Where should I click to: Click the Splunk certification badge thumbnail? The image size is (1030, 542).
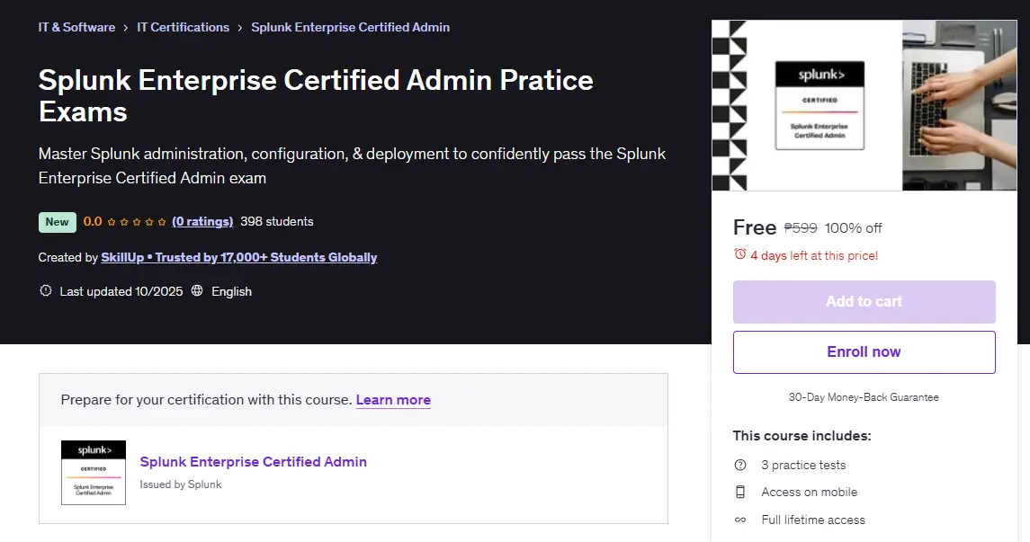[x=94, y=473]
